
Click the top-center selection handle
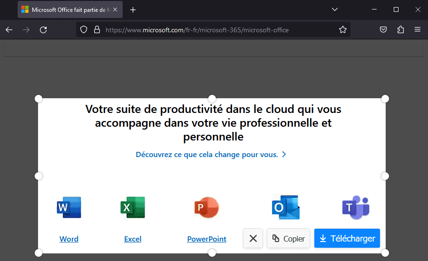click(212, 99)
